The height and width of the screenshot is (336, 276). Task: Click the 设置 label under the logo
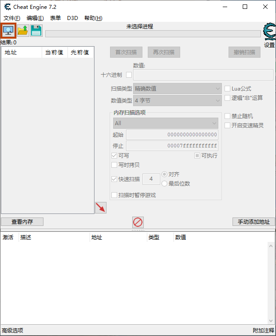pyautogui.click(x=269, y=45)
